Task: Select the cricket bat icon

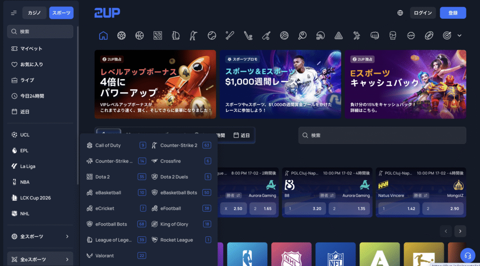Action: click(266, 36)
